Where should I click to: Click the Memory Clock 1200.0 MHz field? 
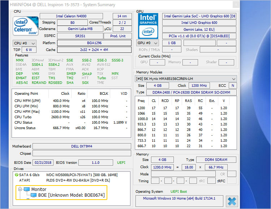162,167
